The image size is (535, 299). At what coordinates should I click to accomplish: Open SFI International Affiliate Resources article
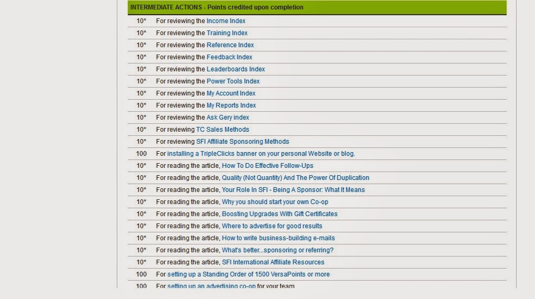point(273,262)
